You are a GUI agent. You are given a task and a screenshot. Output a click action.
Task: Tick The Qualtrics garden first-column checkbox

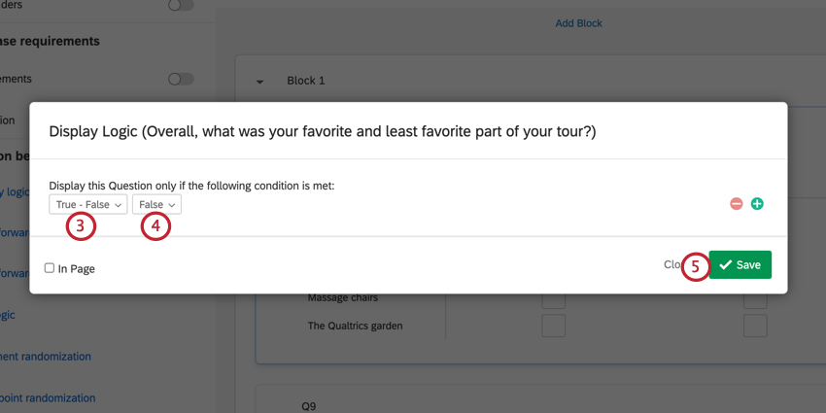coord(553,326)
